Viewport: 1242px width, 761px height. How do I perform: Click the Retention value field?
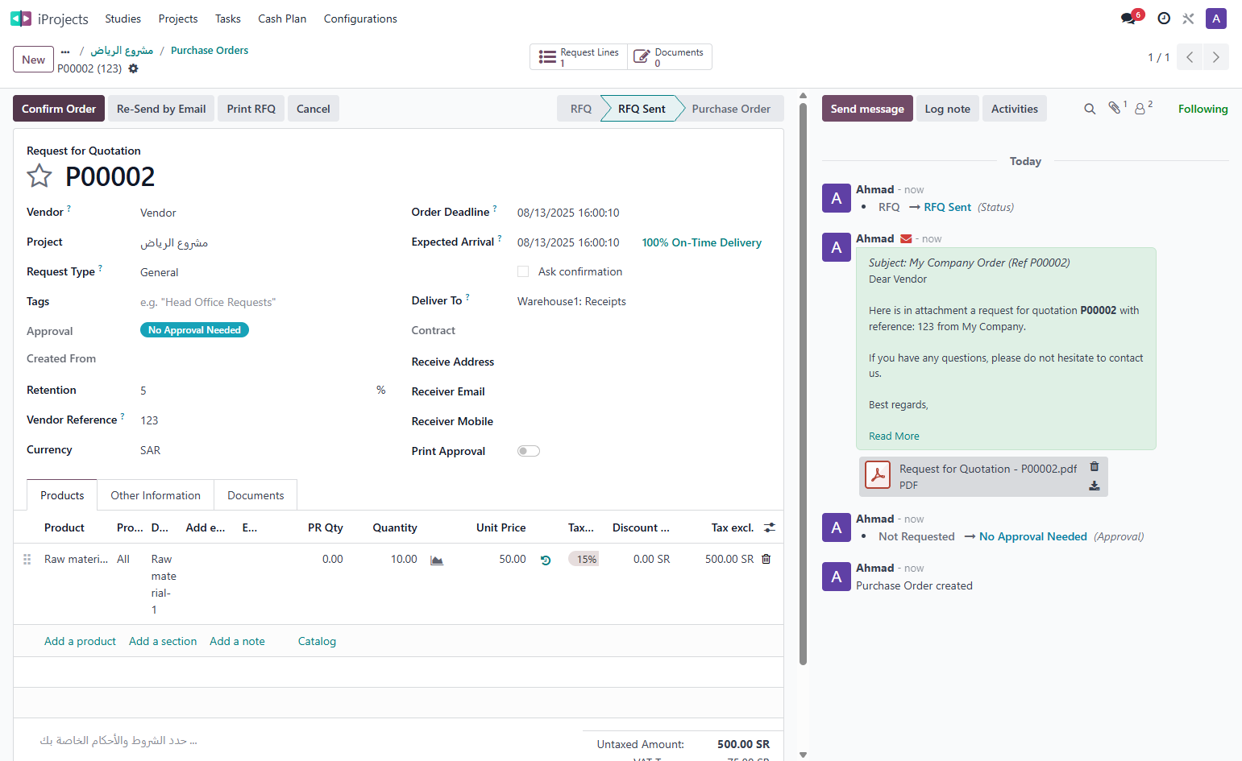click(x=256, y=391)
